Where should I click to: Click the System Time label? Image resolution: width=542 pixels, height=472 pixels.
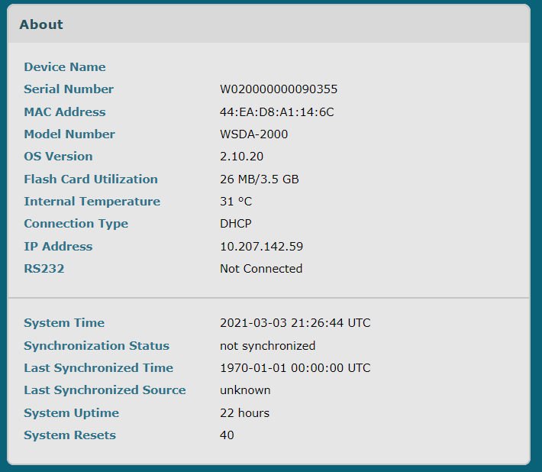coord(64,322)
